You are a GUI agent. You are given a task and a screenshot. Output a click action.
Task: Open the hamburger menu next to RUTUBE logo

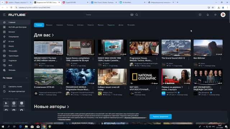[4, 15]
